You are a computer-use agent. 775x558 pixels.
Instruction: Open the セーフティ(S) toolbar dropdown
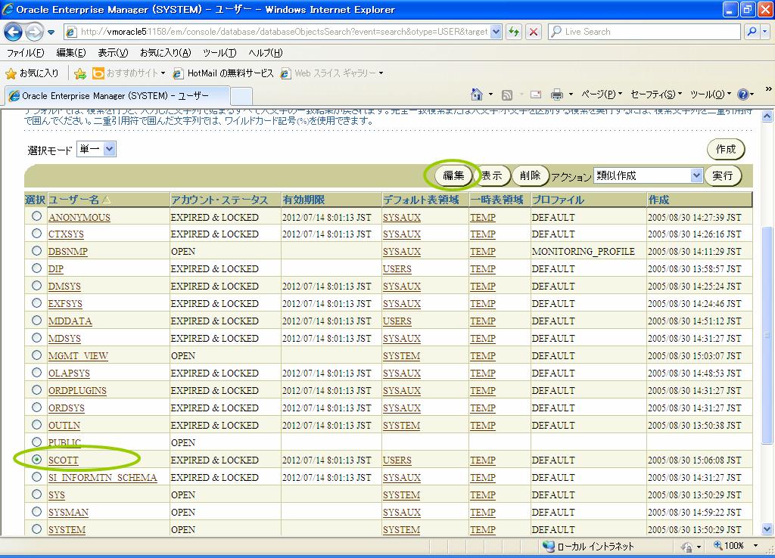tap(656, 94)
